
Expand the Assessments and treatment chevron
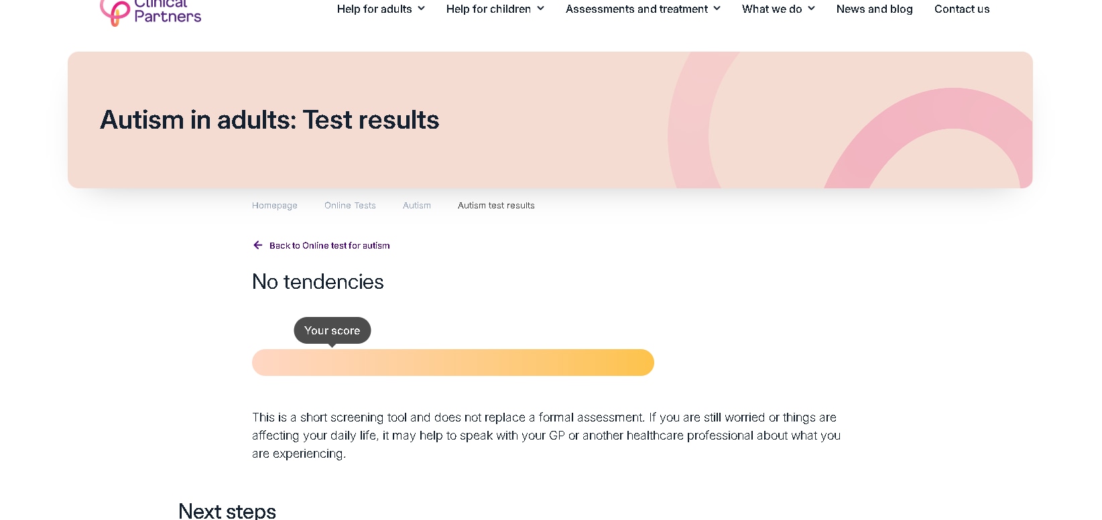point(717,9)
